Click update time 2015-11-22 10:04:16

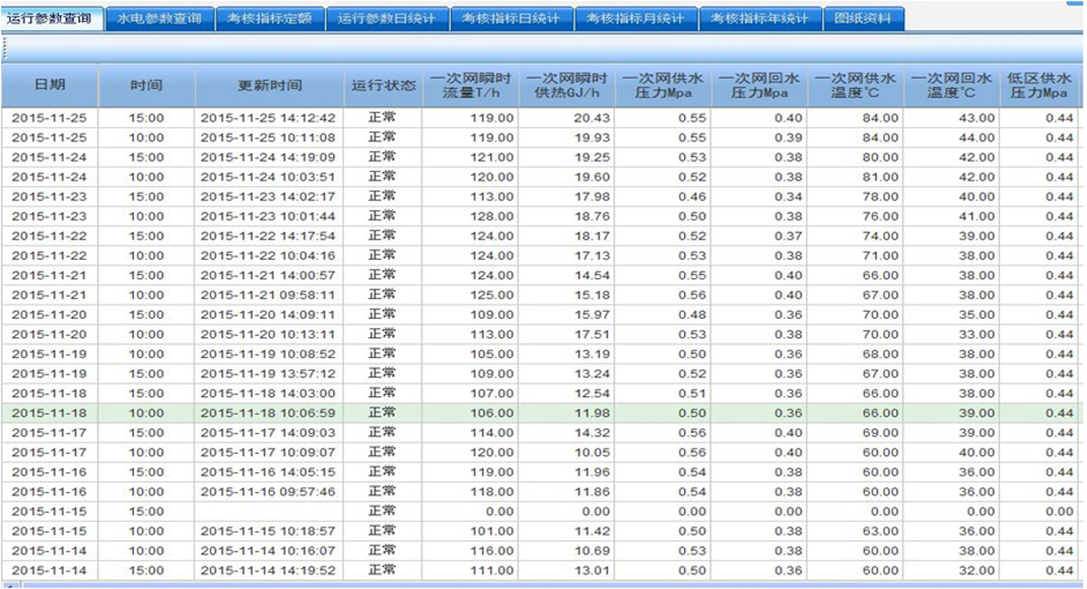point(268,256)
